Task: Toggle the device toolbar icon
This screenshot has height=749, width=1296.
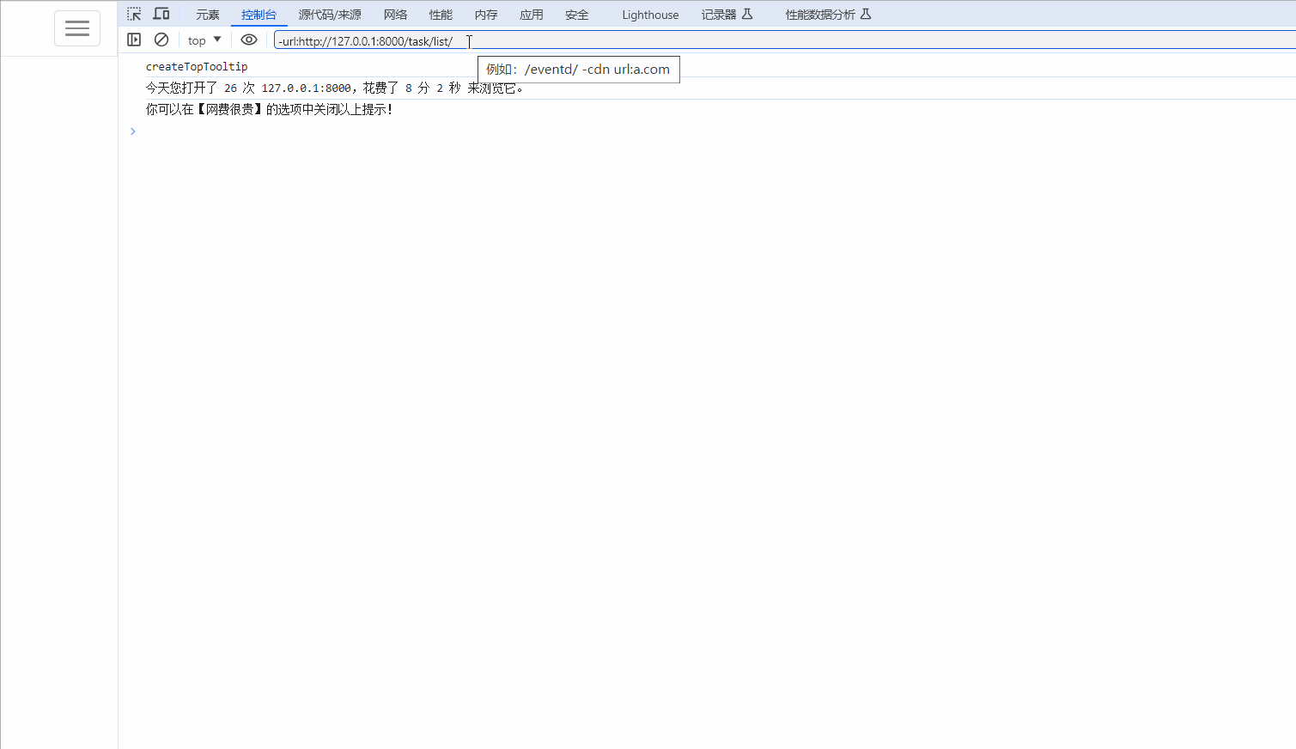Action: (x=161, y=14)
